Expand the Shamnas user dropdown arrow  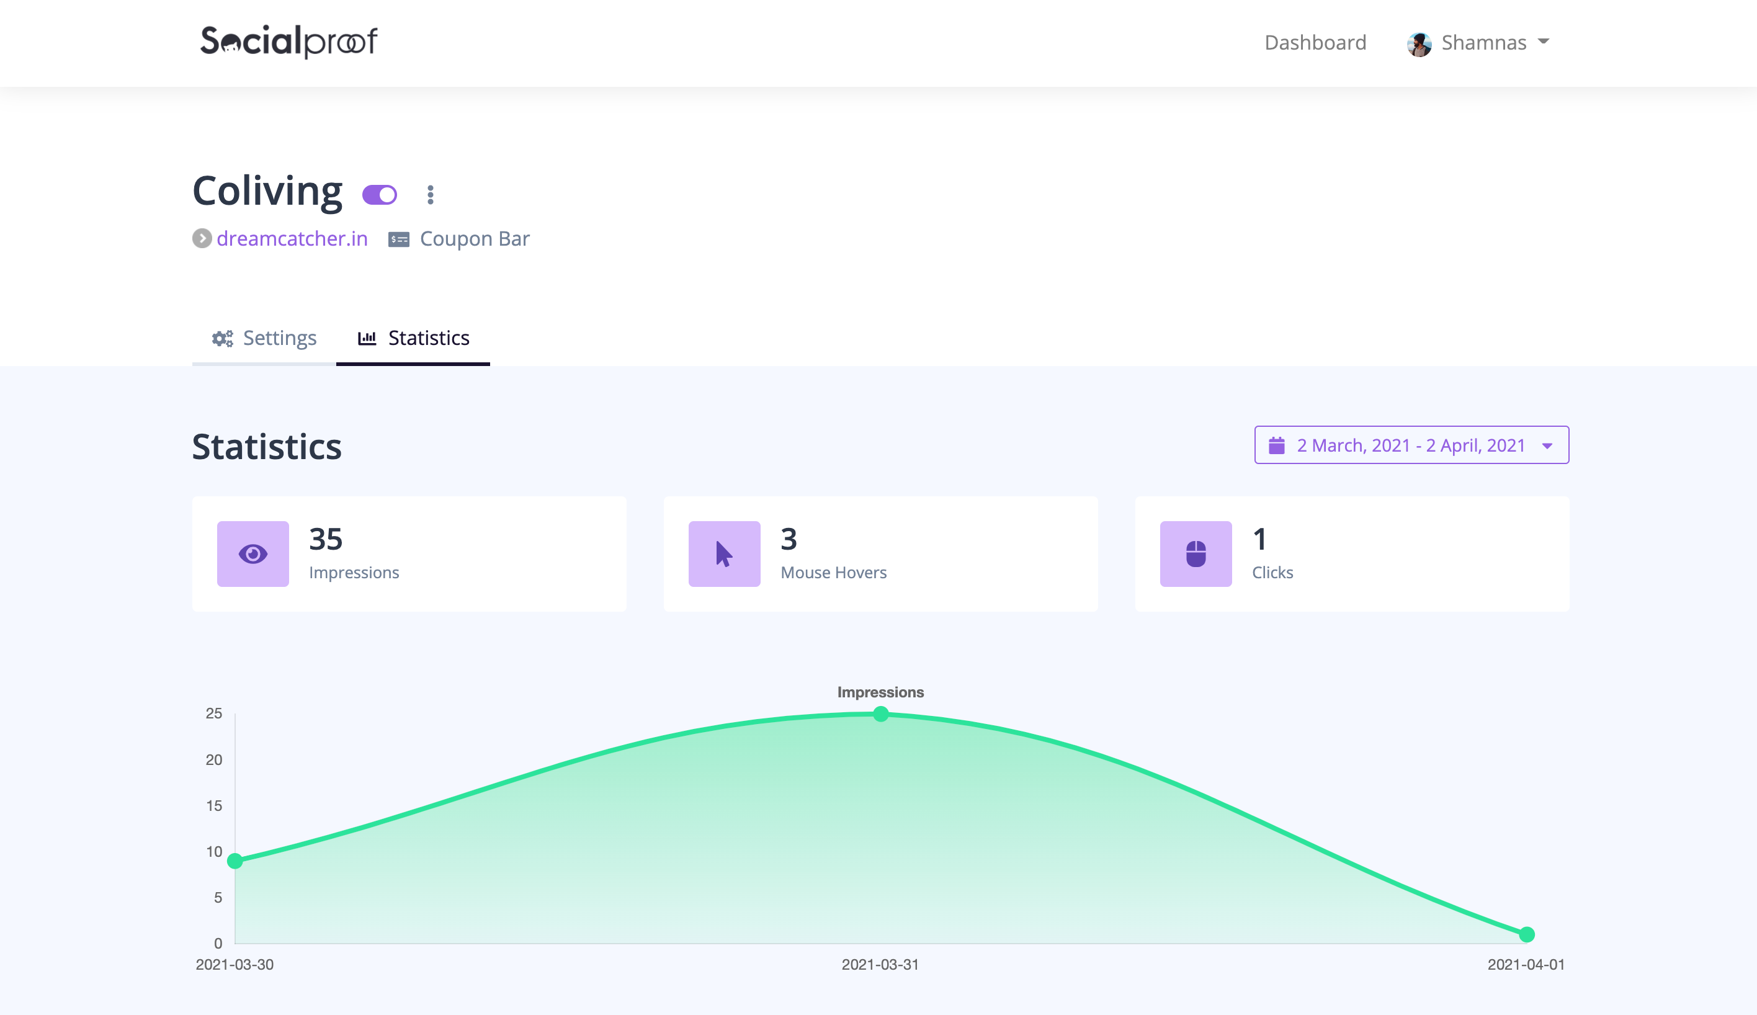[1543, 42]
